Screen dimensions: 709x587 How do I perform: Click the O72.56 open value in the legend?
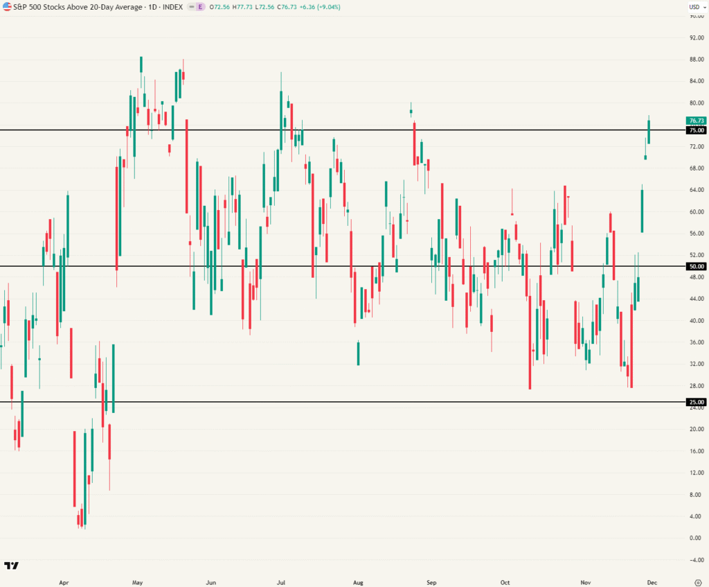coord(220,6)
